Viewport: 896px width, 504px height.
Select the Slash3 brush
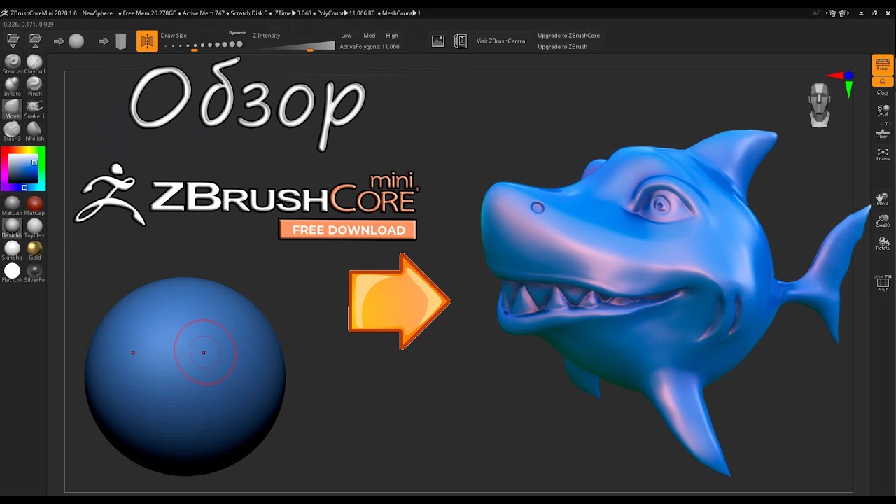13,131
